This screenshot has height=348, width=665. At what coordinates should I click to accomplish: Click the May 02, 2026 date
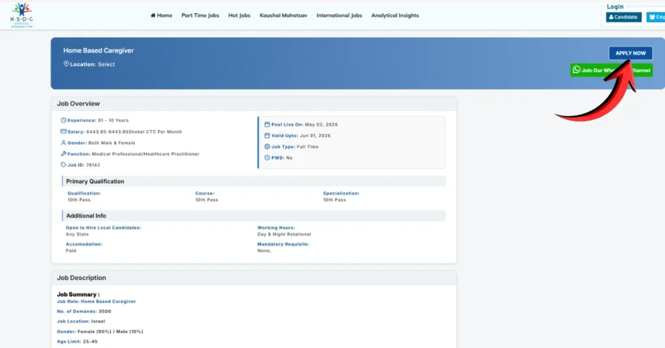tap(321, 125)
